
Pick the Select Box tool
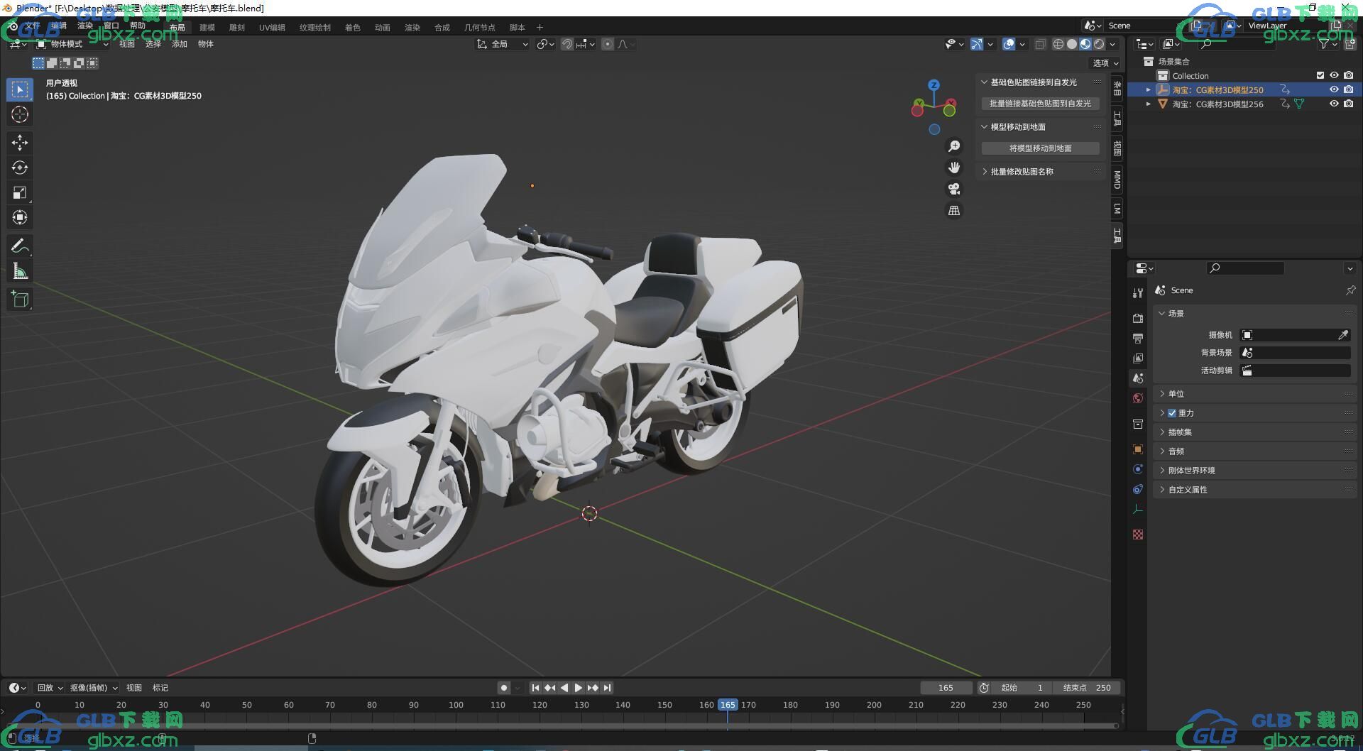(x=20, y=89)
